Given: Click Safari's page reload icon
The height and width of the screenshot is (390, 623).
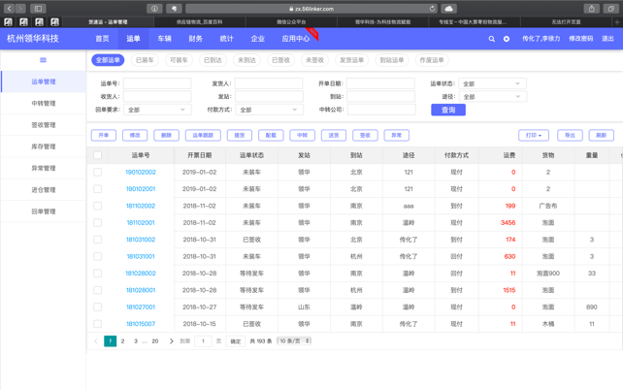Looking at the screenshot, I should 432,9.
